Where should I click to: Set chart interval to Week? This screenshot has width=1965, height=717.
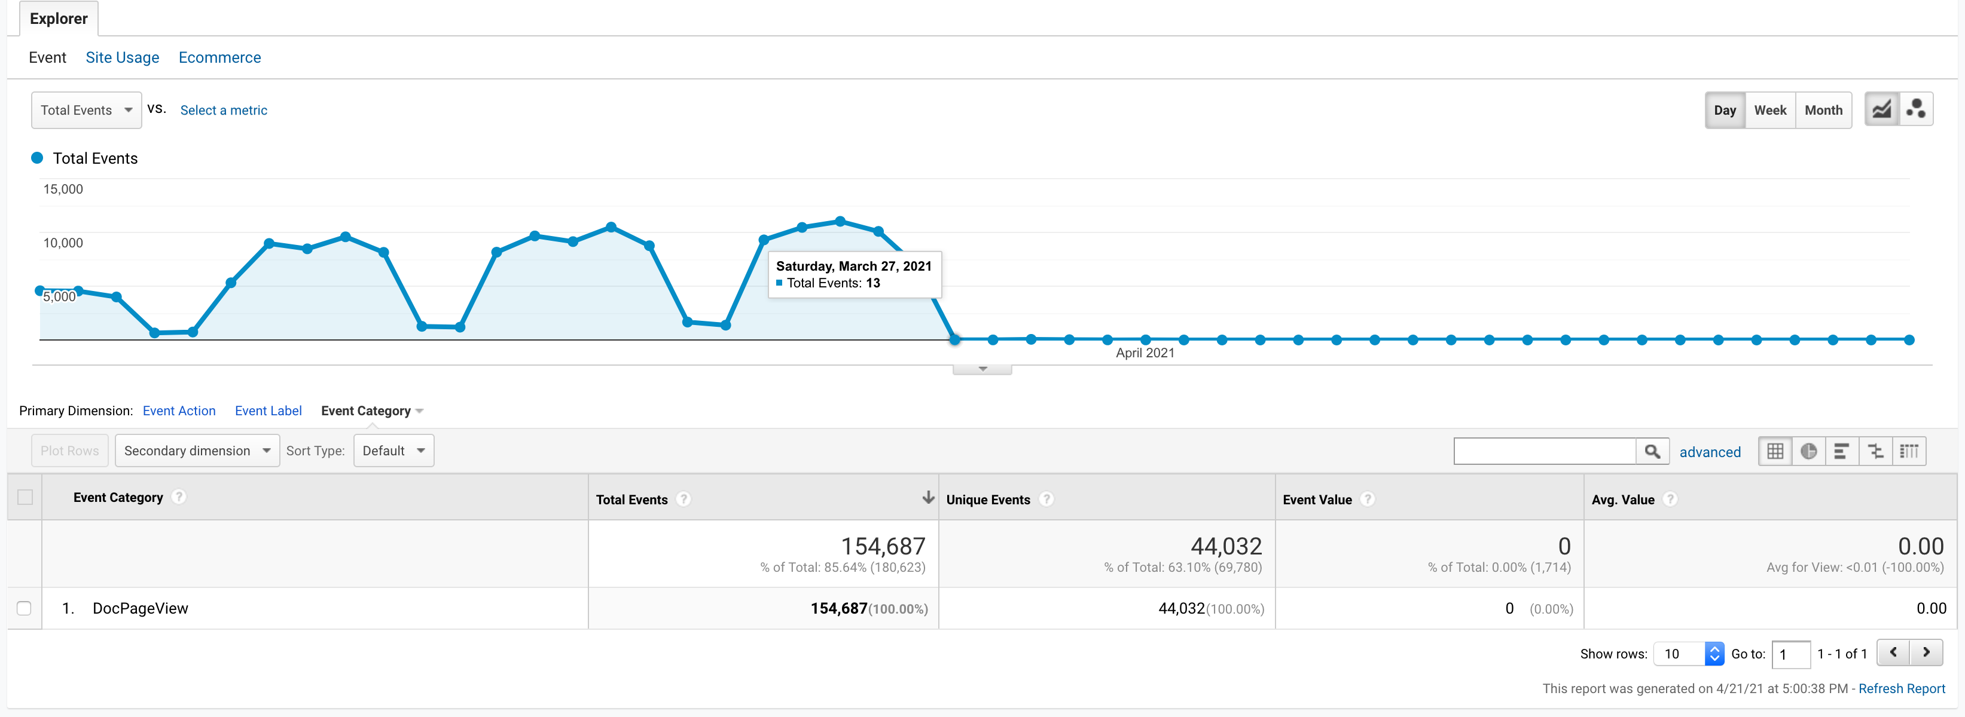(1769, 110)
